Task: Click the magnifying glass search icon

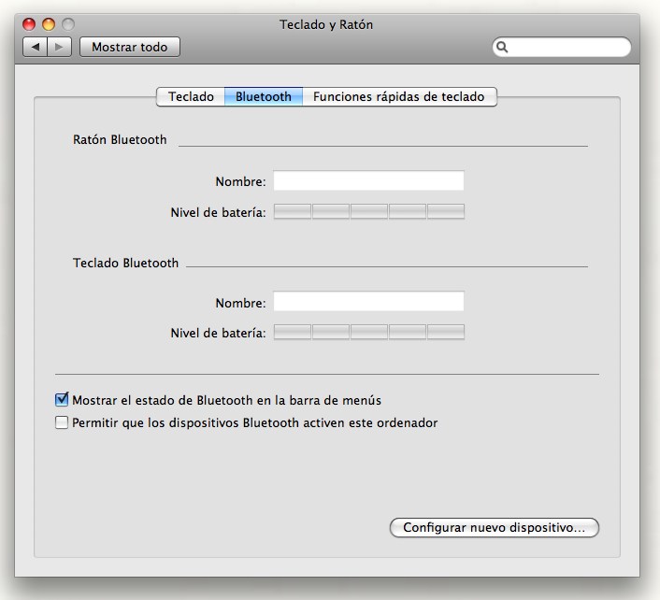Action: [502, 47]
